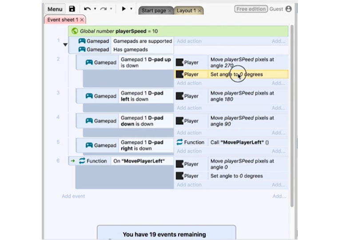Click Add action under event 5

(189, 151)
